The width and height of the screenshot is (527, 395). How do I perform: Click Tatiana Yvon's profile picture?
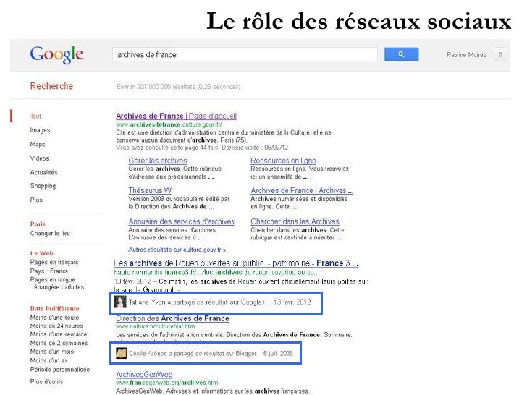(120, 302)
